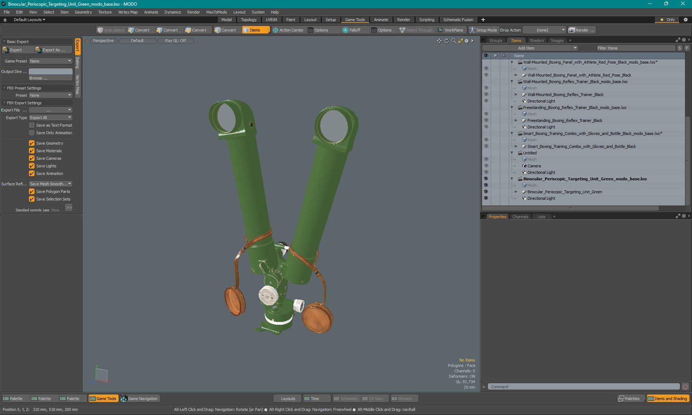Click the Items and Shading button
This screenshot has height=415, width=692.
tap(667, 398)
